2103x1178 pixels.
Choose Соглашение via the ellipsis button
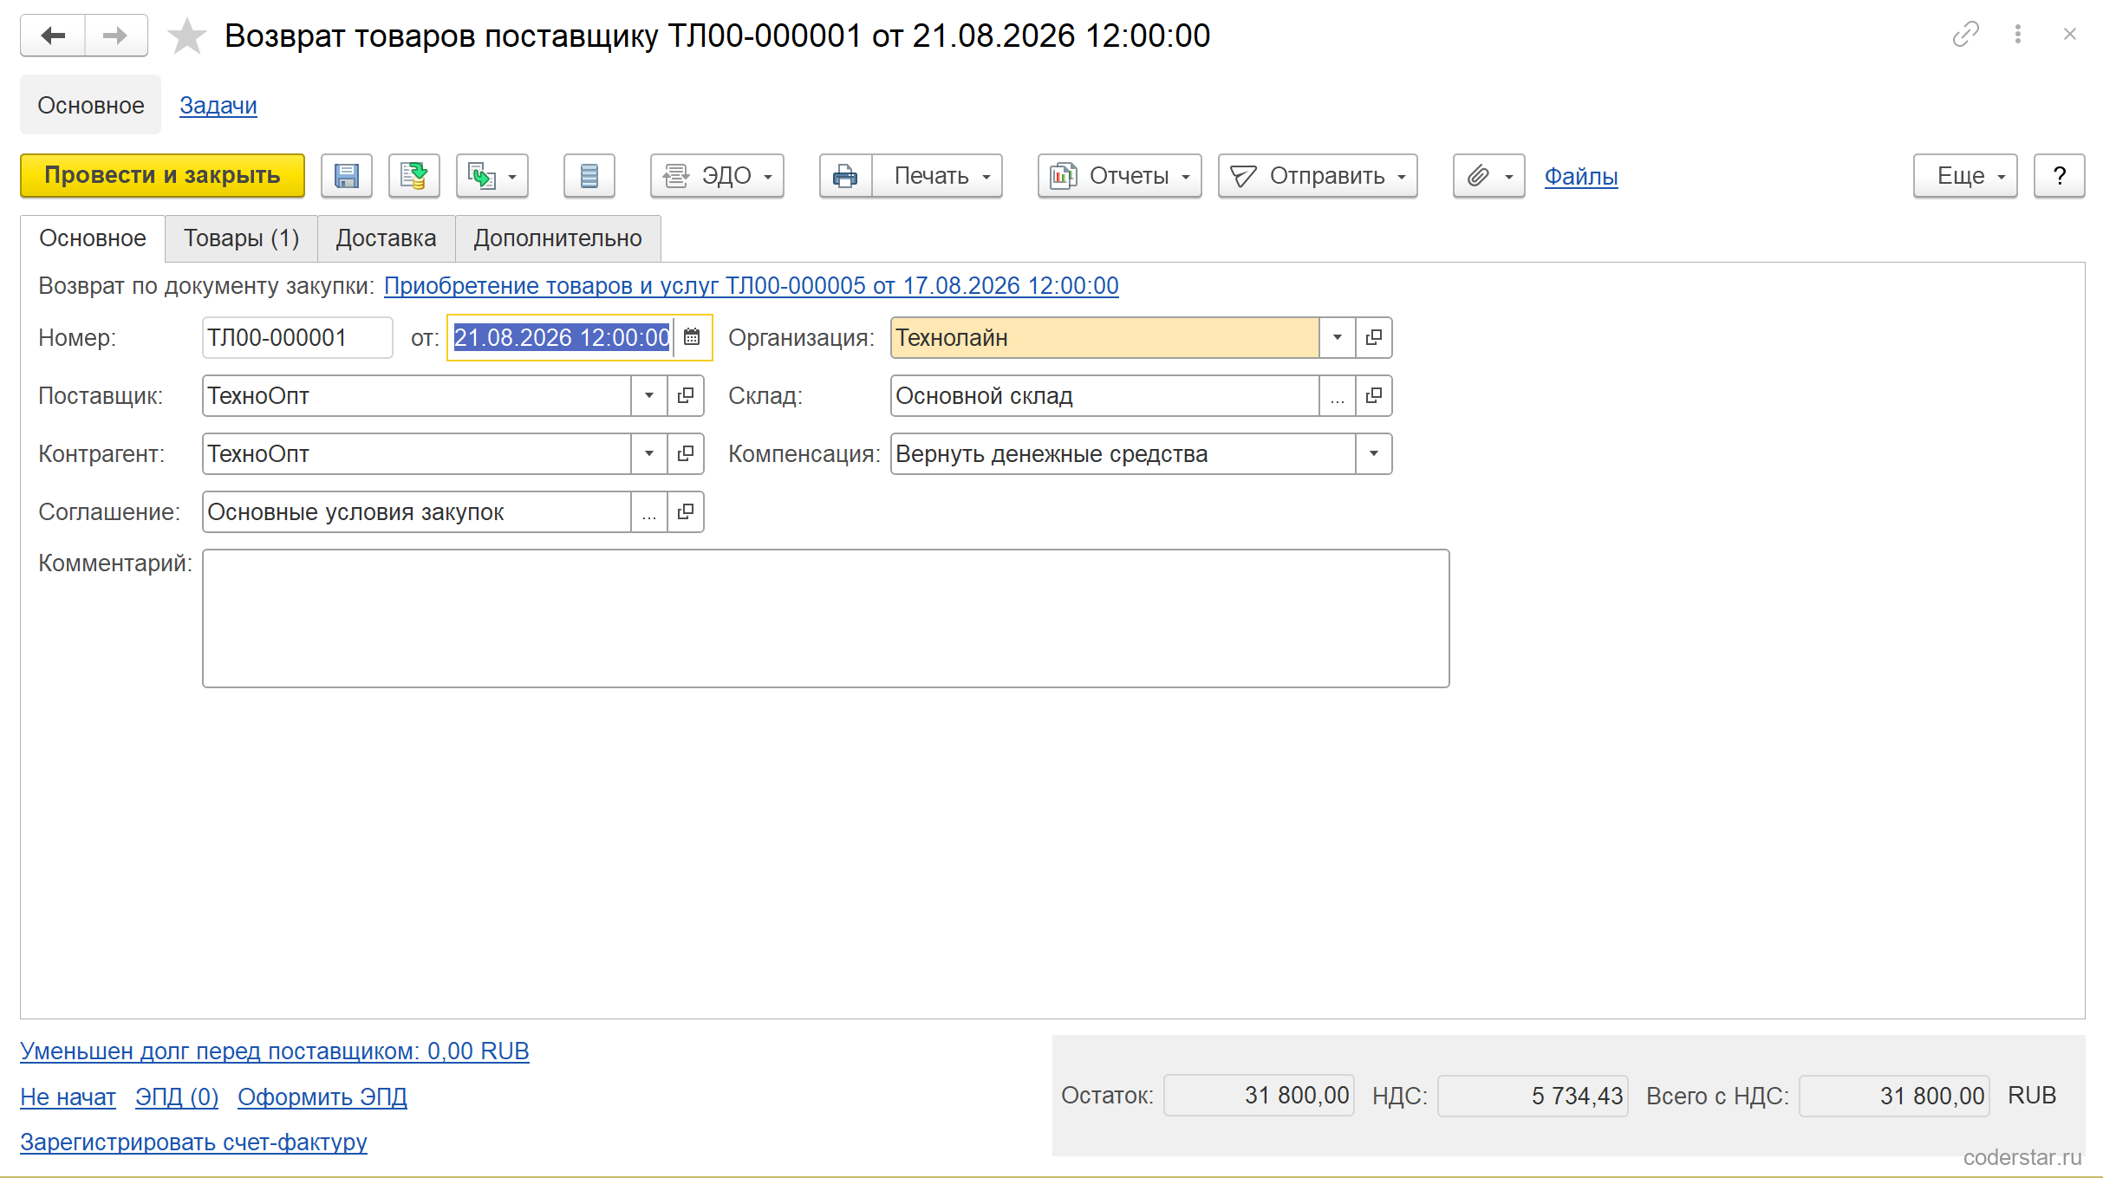coord(649,511)
